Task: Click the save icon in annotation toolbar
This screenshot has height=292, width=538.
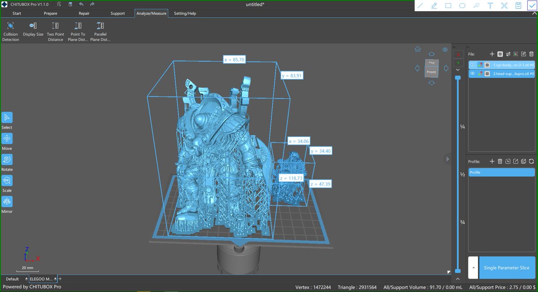Action: (x=518, y=6)
